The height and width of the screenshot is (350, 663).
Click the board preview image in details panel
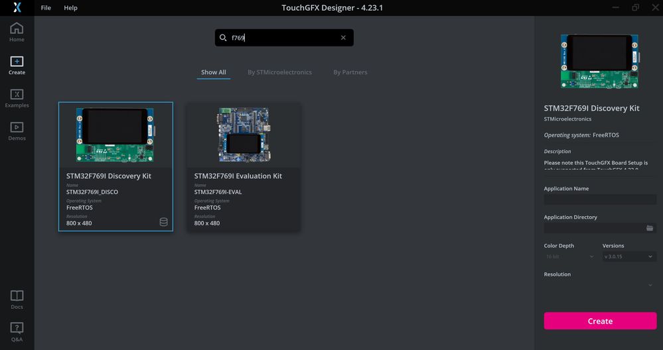coord(600,62)
